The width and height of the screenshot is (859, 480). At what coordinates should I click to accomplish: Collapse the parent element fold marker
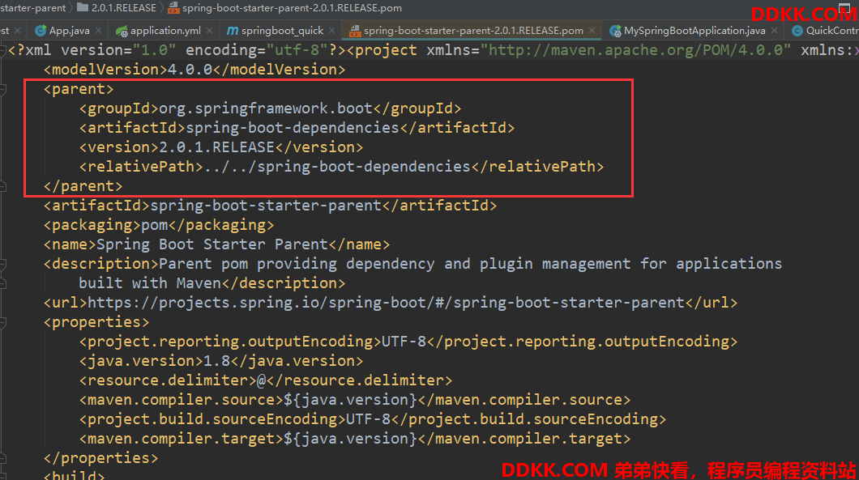click(2, 89)
